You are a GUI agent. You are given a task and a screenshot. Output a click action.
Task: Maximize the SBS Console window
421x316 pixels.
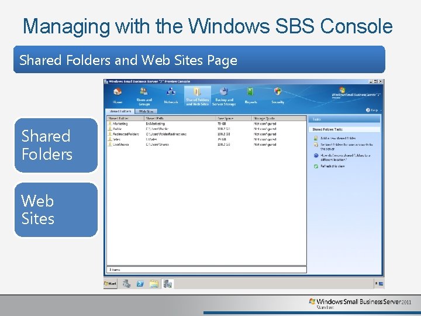click(375, 81)
